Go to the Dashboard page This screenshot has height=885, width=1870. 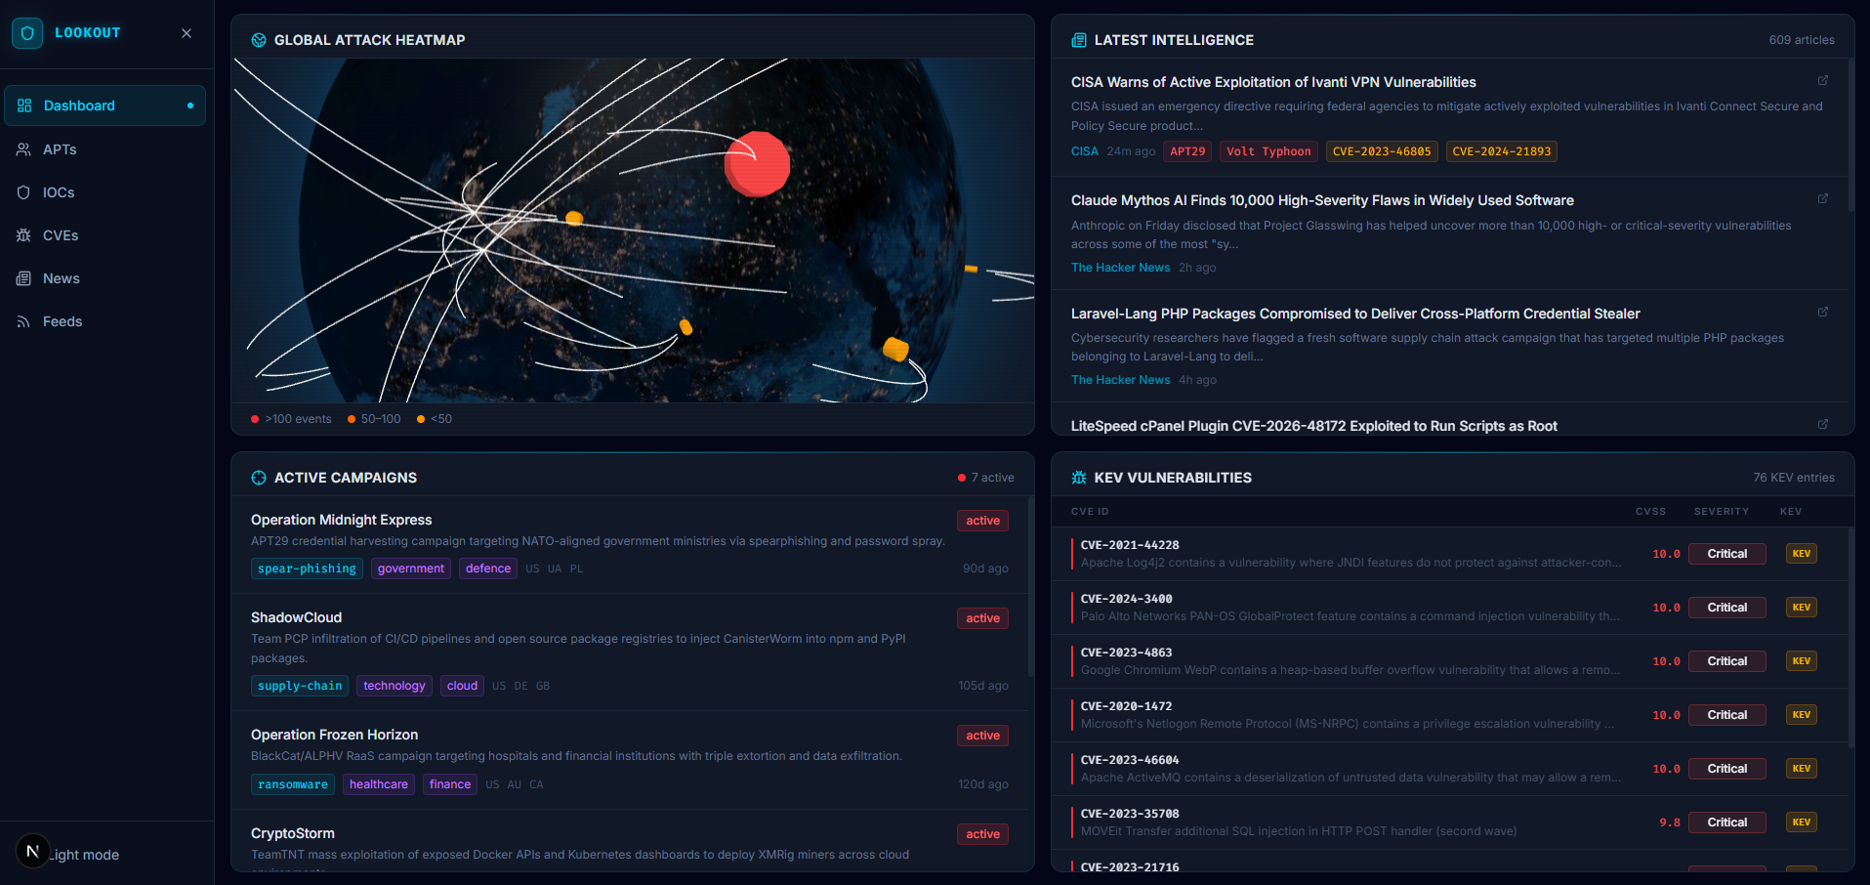(x=105, y=105)
